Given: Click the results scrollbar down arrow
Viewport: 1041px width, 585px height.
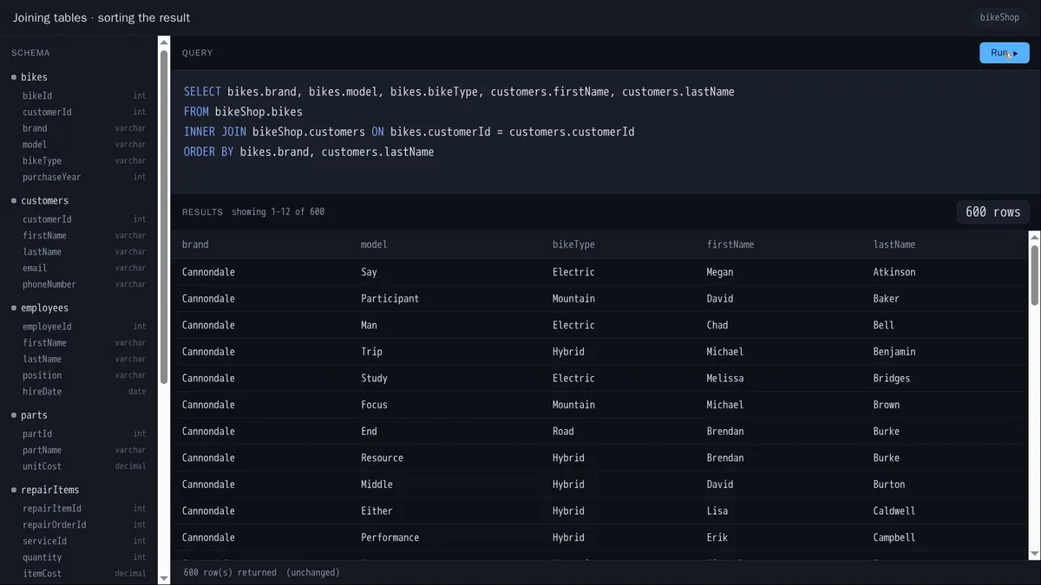Looking at the screenshot, I should pyautogui.click(x=1034, y=554).
